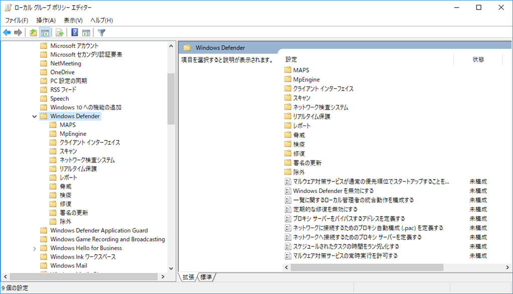Click the Up one level folder icon

[33, 32]
